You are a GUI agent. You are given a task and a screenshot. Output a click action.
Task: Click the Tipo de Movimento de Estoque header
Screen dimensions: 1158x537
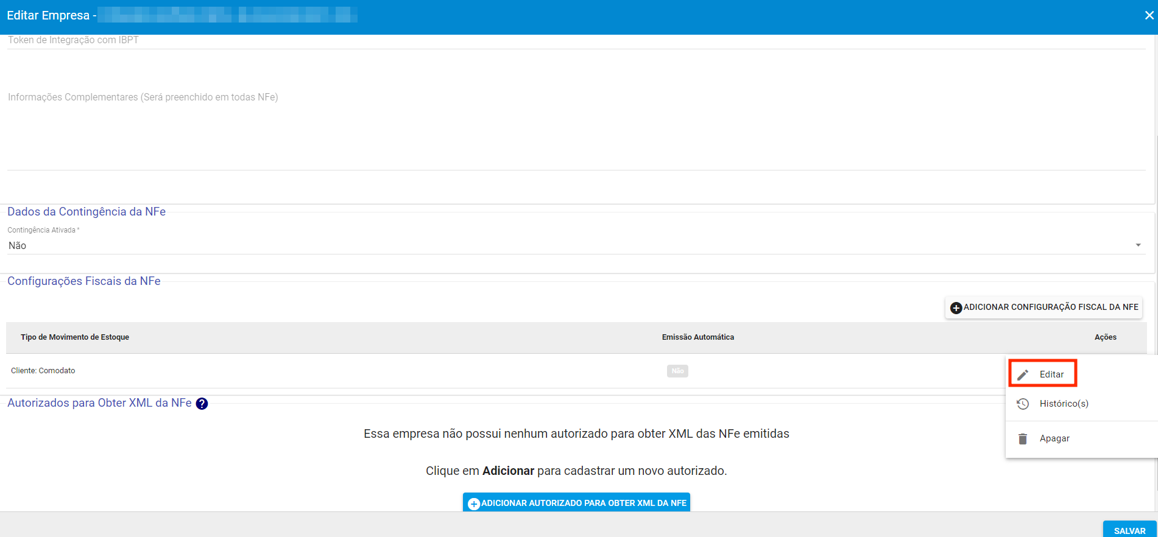(75, 337)
